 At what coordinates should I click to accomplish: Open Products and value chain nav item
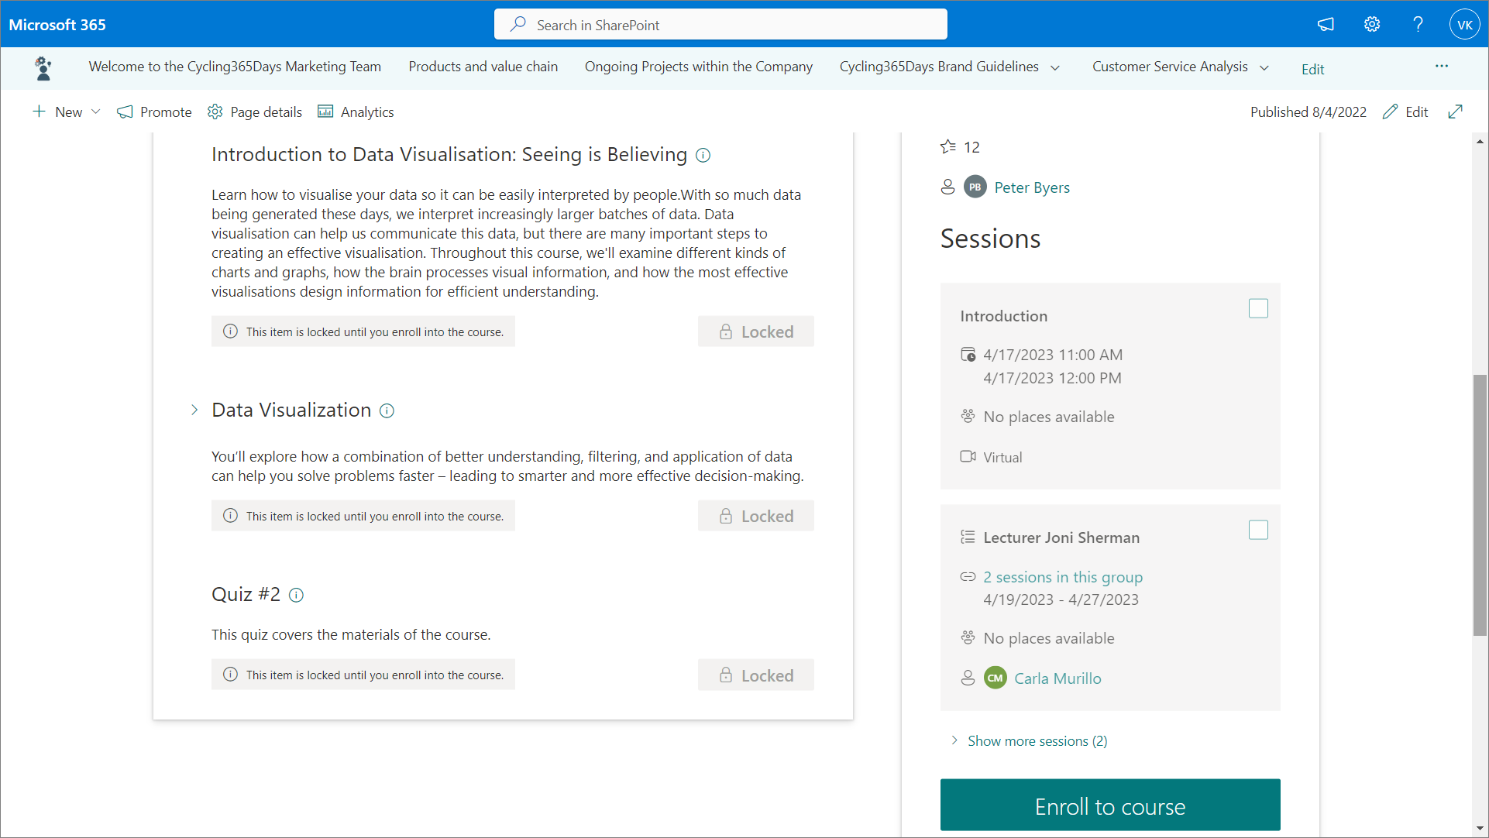coord(483,67)
